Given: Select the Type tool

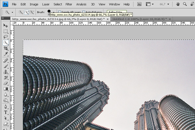Looking at the screenshot, I should [6, 112].
